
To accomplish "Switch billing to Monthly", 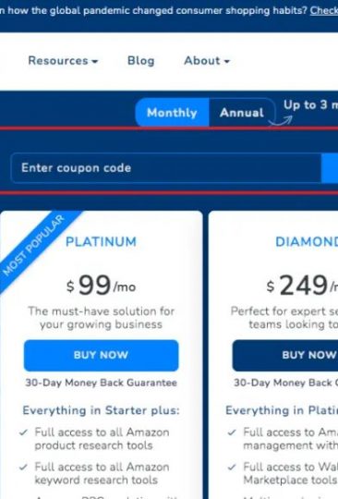I will pos(172,113).
